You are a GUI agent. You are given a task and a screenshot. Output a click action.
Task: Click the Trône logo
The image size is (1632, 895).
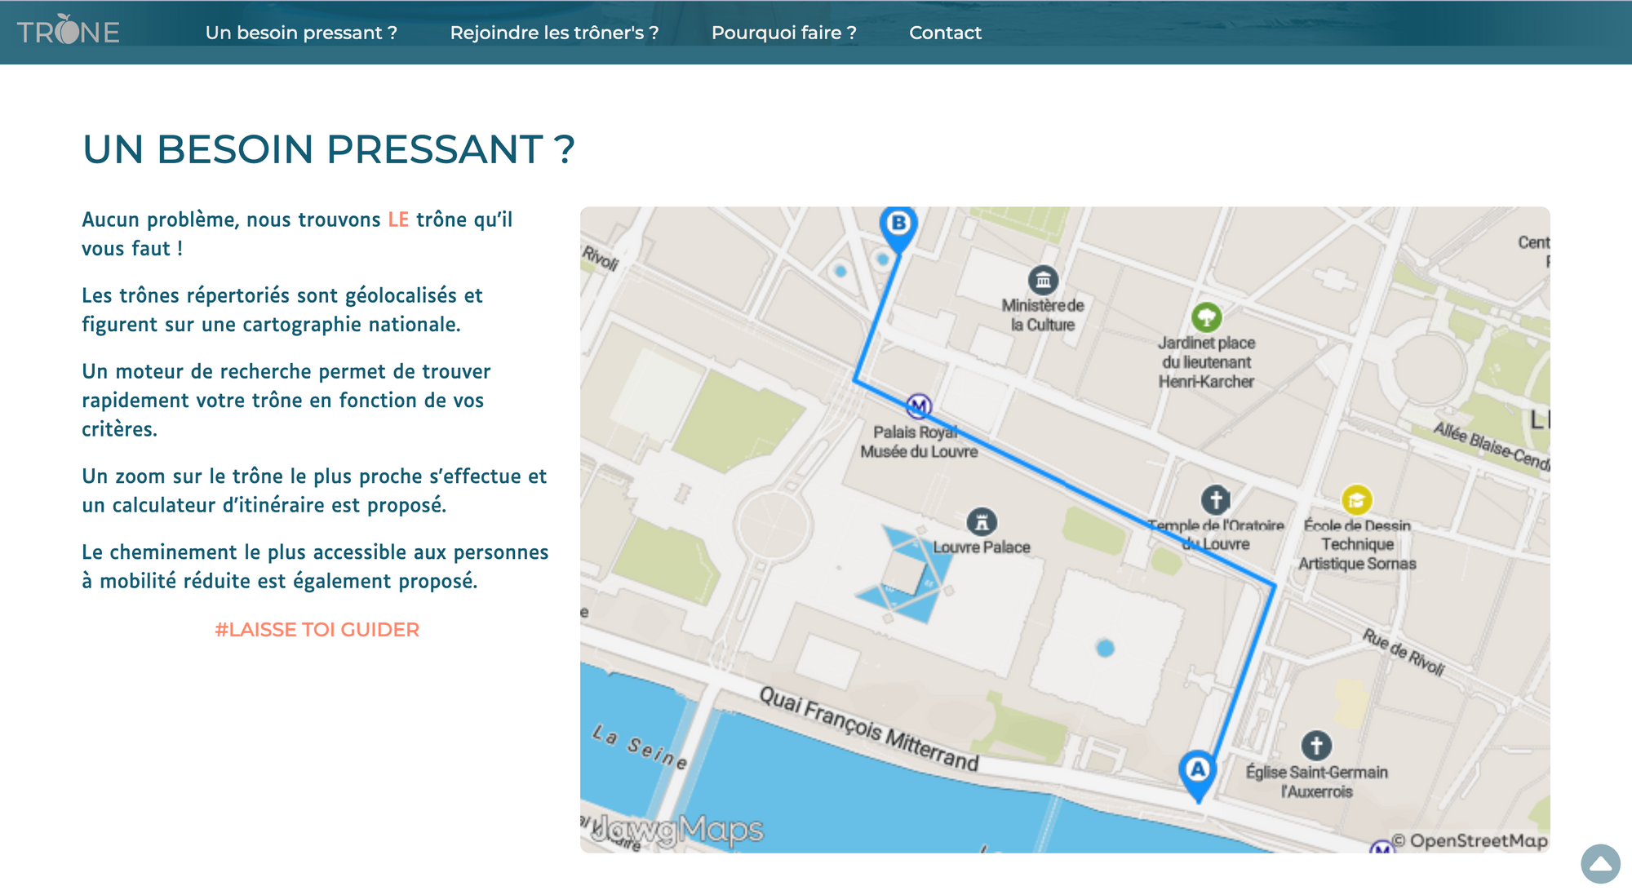pos(69,31)
